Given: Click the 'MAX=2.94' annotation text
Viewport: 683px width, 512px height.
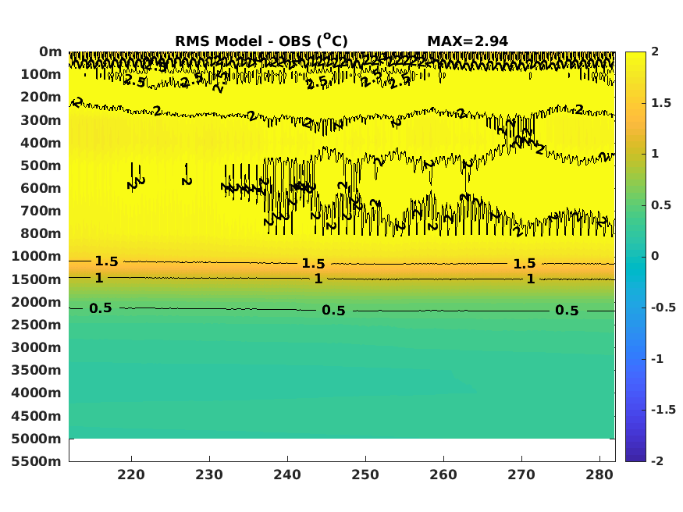Looking at the screenshot, I should [468, 41].
